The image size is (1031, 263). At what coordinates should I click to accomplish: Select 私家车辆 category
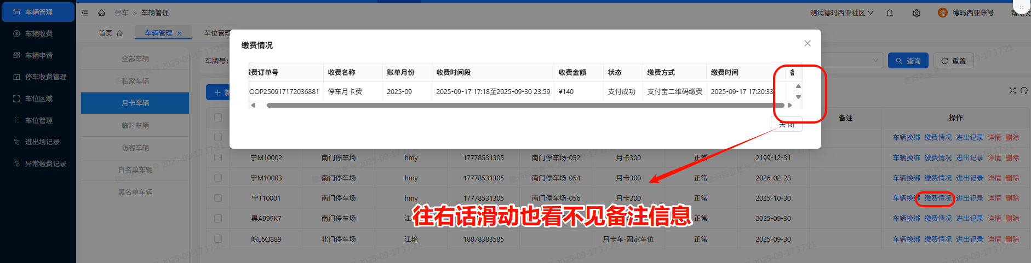(135, 81)
